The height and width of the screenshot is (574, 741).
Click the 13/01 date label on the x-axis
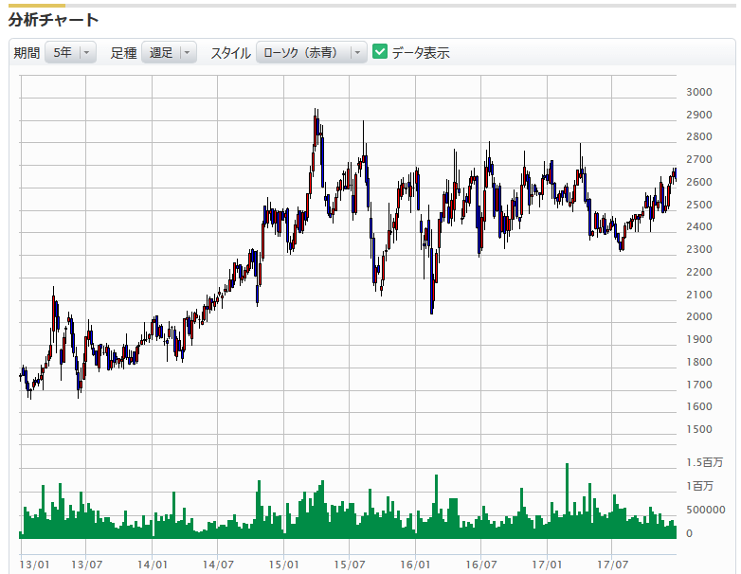(34, 564)
